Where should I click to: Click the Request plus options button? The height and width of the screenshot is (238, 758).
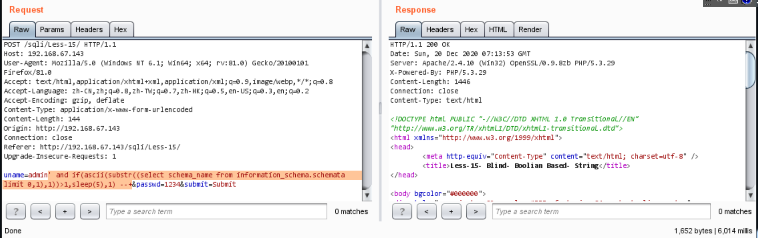[65, 211]
